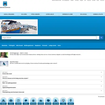Open the camera icon shortcut
Screen dimensions: 105x105
[41, 101]
